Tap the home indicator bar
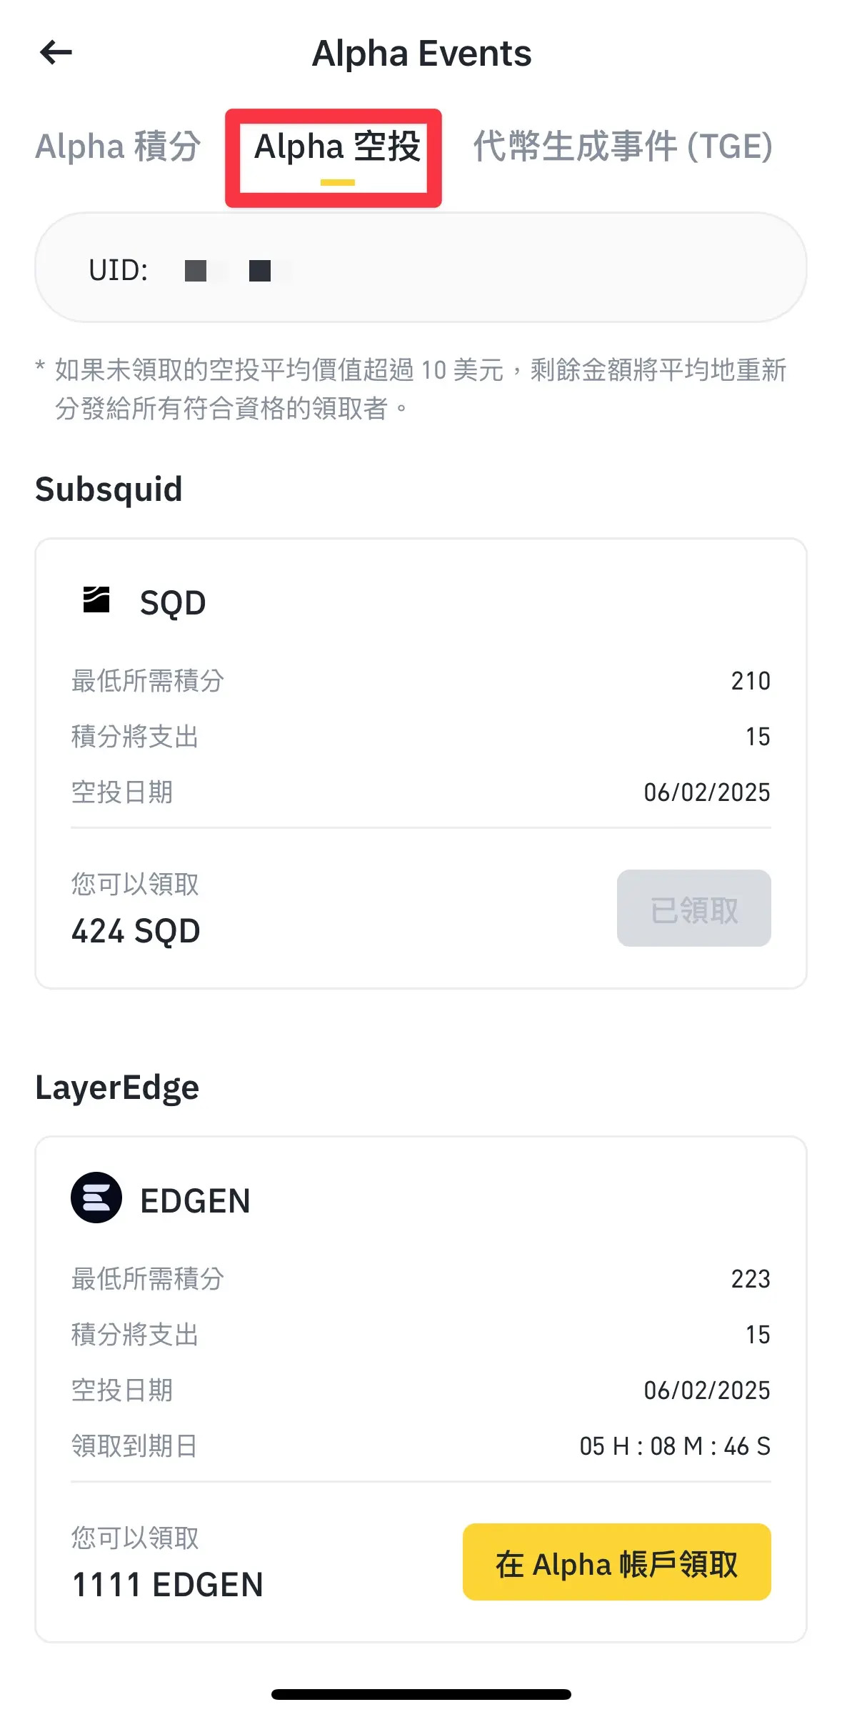Viewport: 842px width, 1717px height. (x=421, y=1694)
